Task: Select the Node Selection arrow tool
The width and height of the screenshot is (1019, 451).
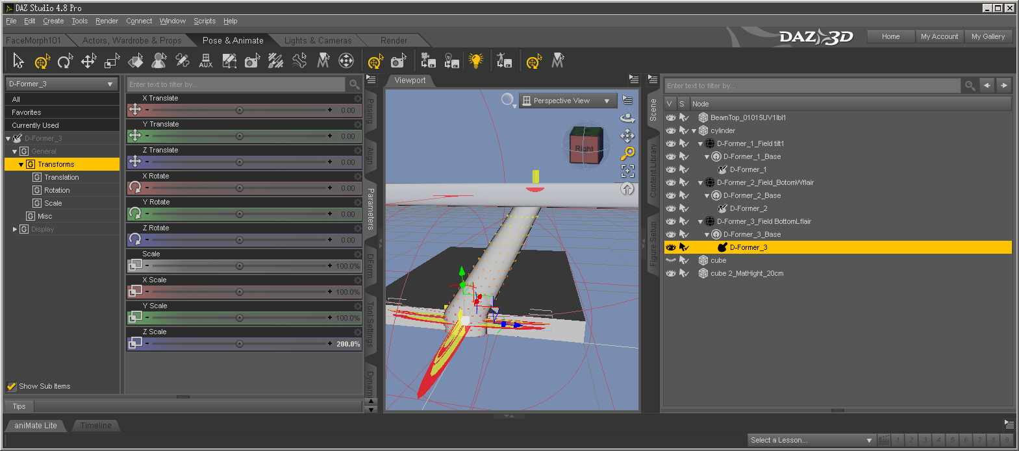Action: click(18, 61)
